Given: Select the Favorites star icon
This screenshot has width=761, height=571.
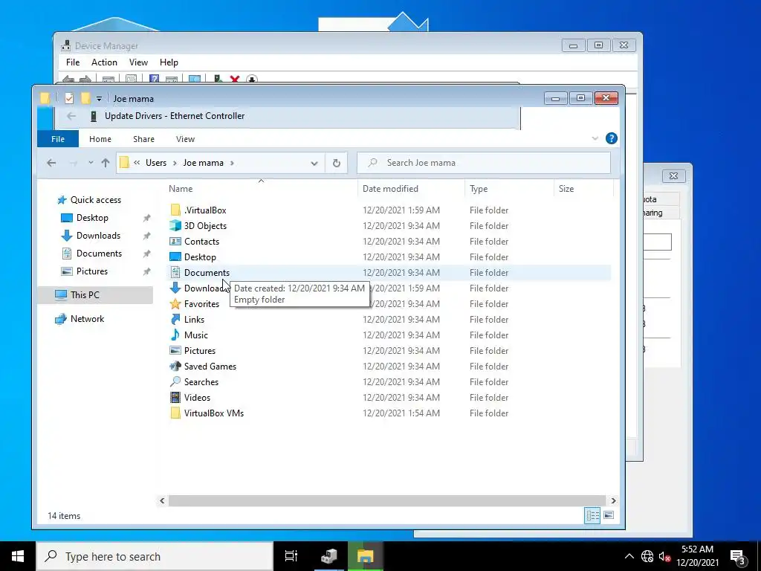Looking at the screenshot, I should (x=175, y=304).
